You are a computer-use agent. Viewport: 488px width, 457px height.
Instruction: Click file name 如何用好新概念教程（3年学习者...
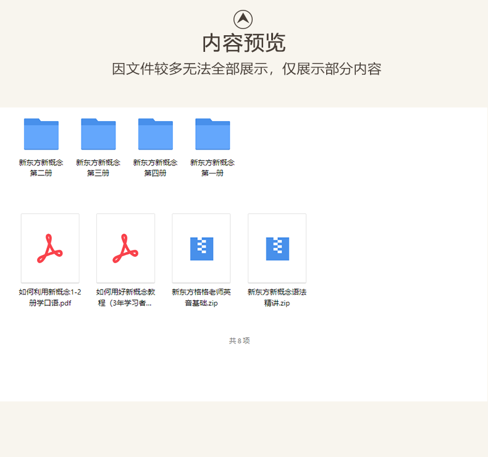click(125, 298)
